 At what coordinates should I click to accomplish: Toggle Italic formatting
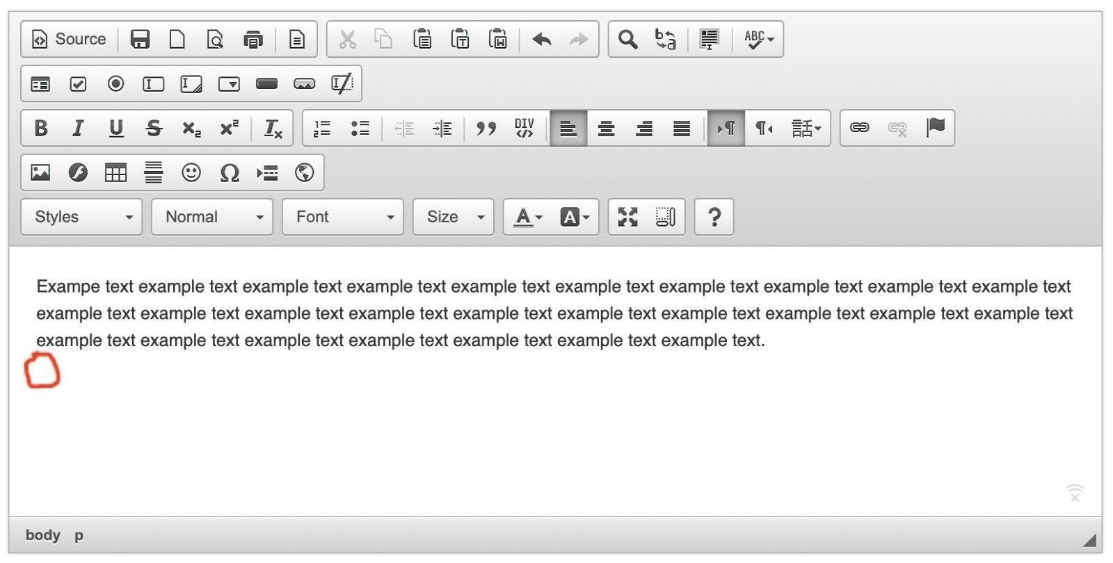[x=78, y=128]
